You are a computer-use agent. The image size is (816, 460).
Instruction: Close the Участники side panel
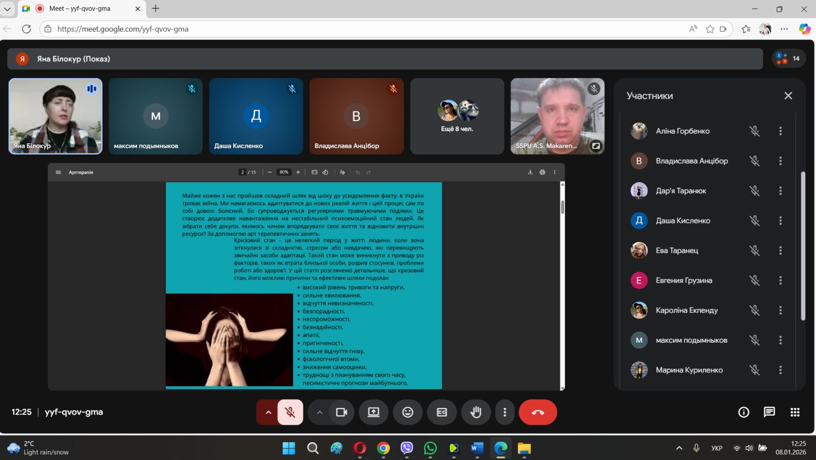[x=788, y=96]
